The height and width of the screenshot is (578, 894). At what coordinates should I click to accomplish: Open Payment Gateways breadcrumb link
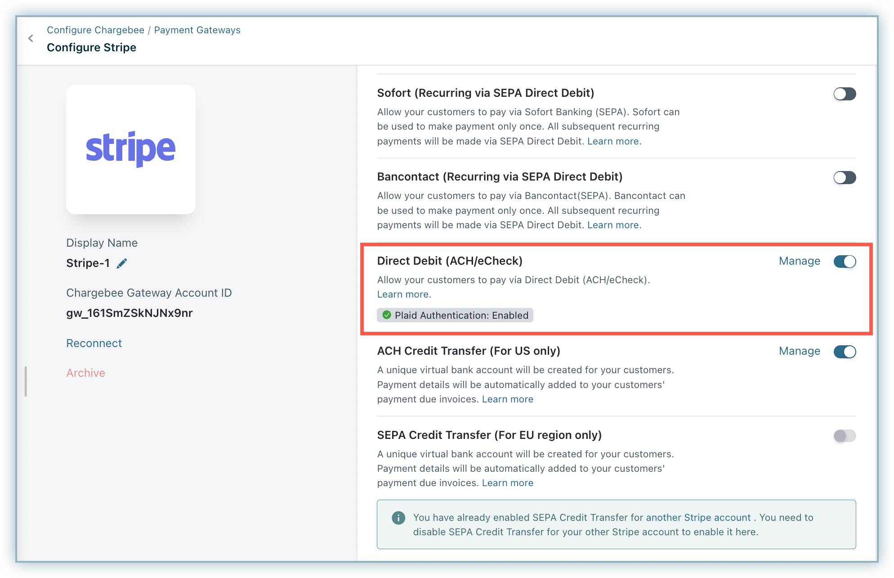click(197, 30)
